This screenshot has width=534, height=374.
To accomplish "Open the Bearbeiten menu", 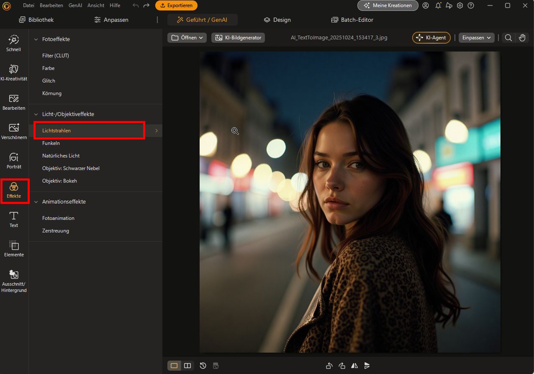I will [x=51, y=5].
